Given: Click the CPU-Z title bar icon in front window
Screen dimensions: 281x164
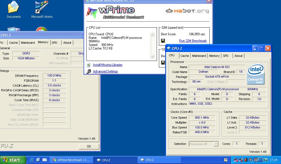Looking at the screenshot, I should (169, 48).
